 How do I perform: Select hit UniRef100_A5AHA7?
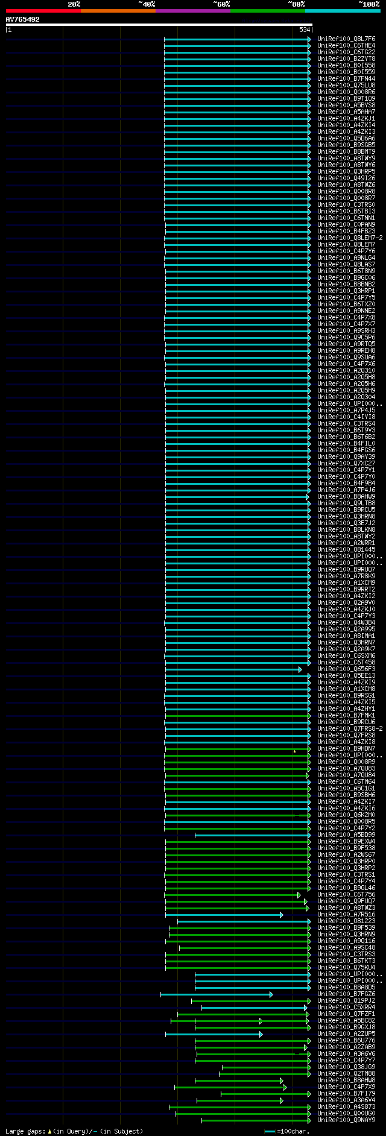click(346, 112)
